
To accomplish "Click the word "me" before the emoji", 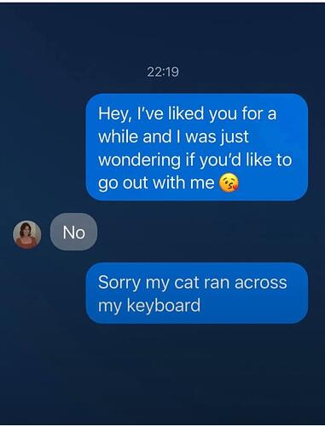I will coord(202,183).
